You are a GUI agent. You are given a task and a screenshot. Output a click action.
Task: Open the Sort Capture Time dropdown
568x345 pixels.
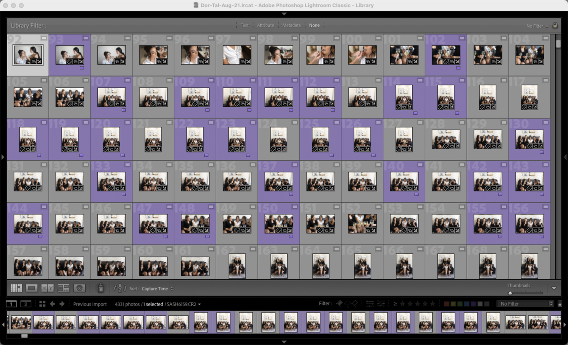[158, 289]
